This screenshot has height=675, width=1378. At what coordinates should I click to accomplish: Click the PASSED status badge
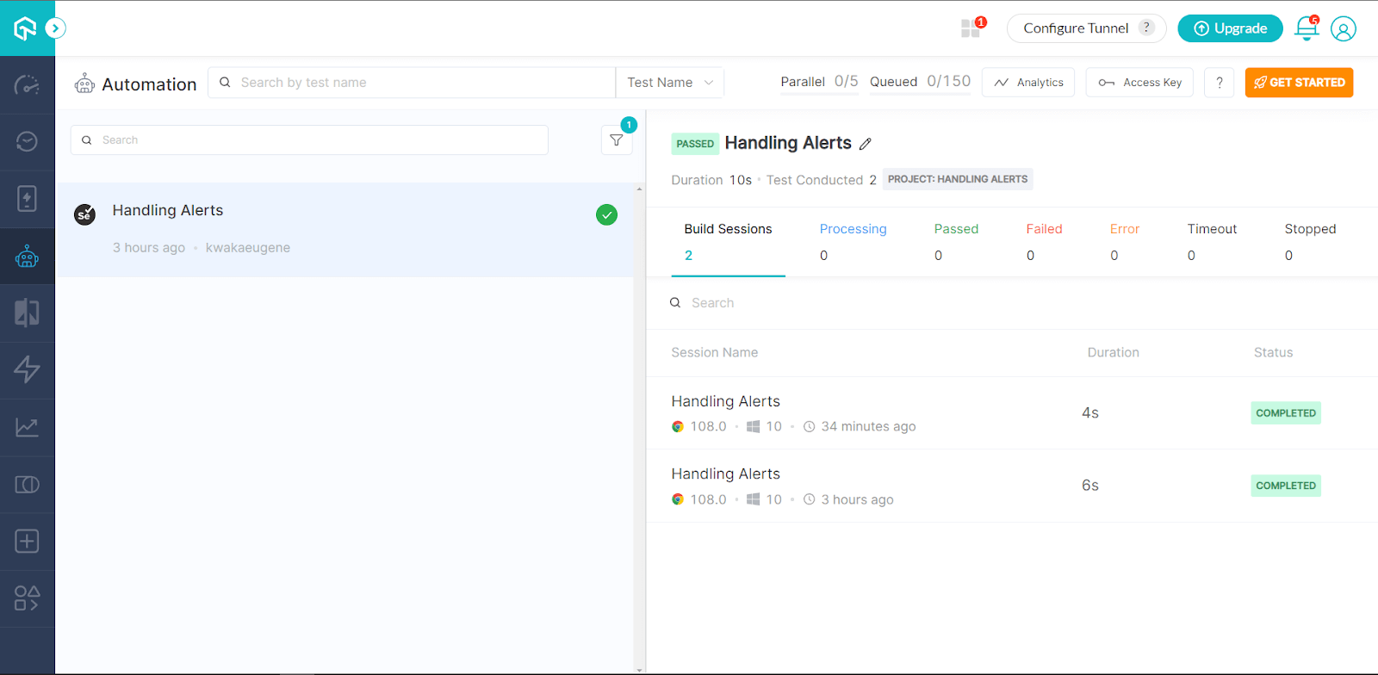click(695, 144)
